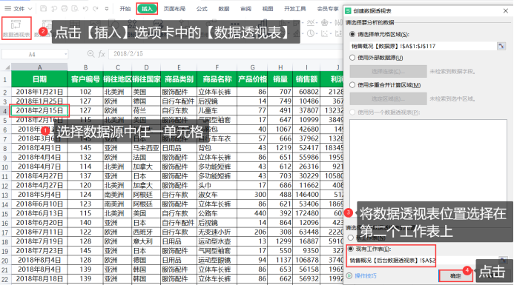Screen dimensions: 514x285
Task: Click cell 运动型水壶
Action: coord(217,241)
